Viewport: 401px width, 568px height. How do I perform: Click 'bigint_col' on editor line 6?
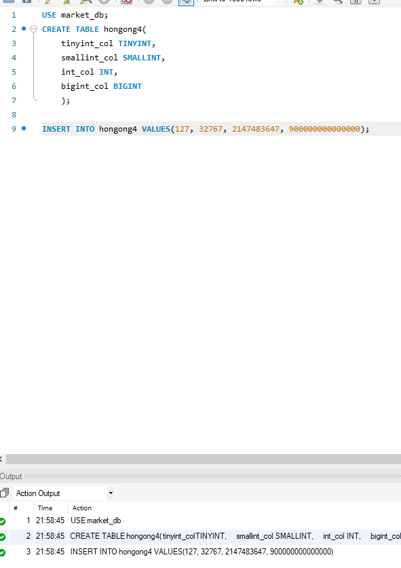point(84,86)
